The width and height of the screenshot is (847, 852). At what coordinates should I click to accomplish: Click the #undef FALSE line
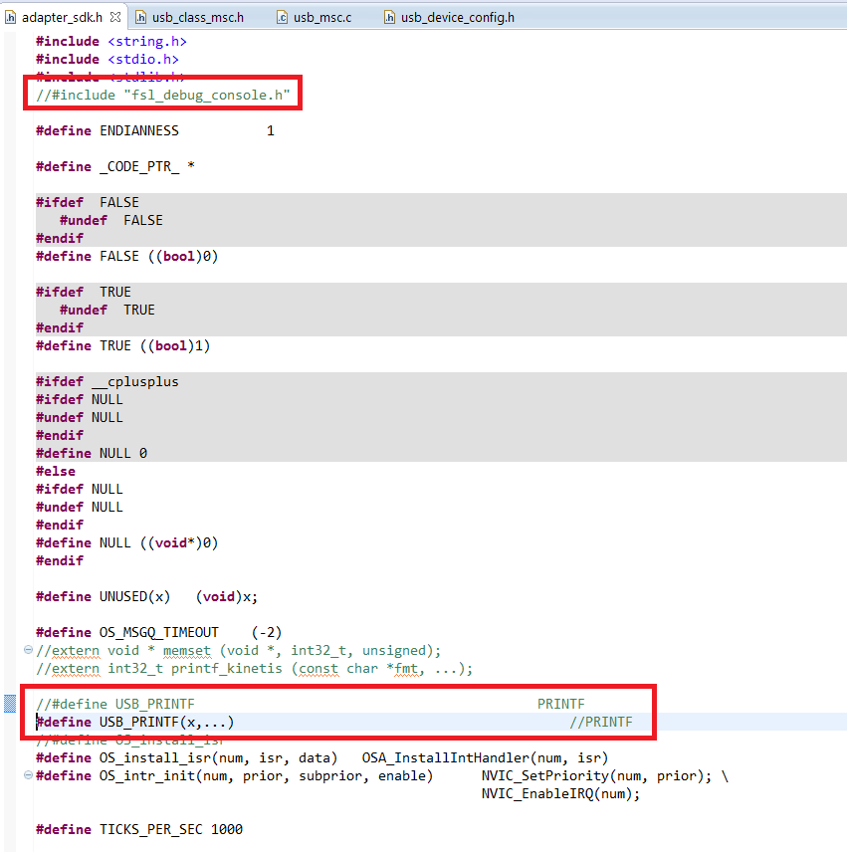point(111,221)
